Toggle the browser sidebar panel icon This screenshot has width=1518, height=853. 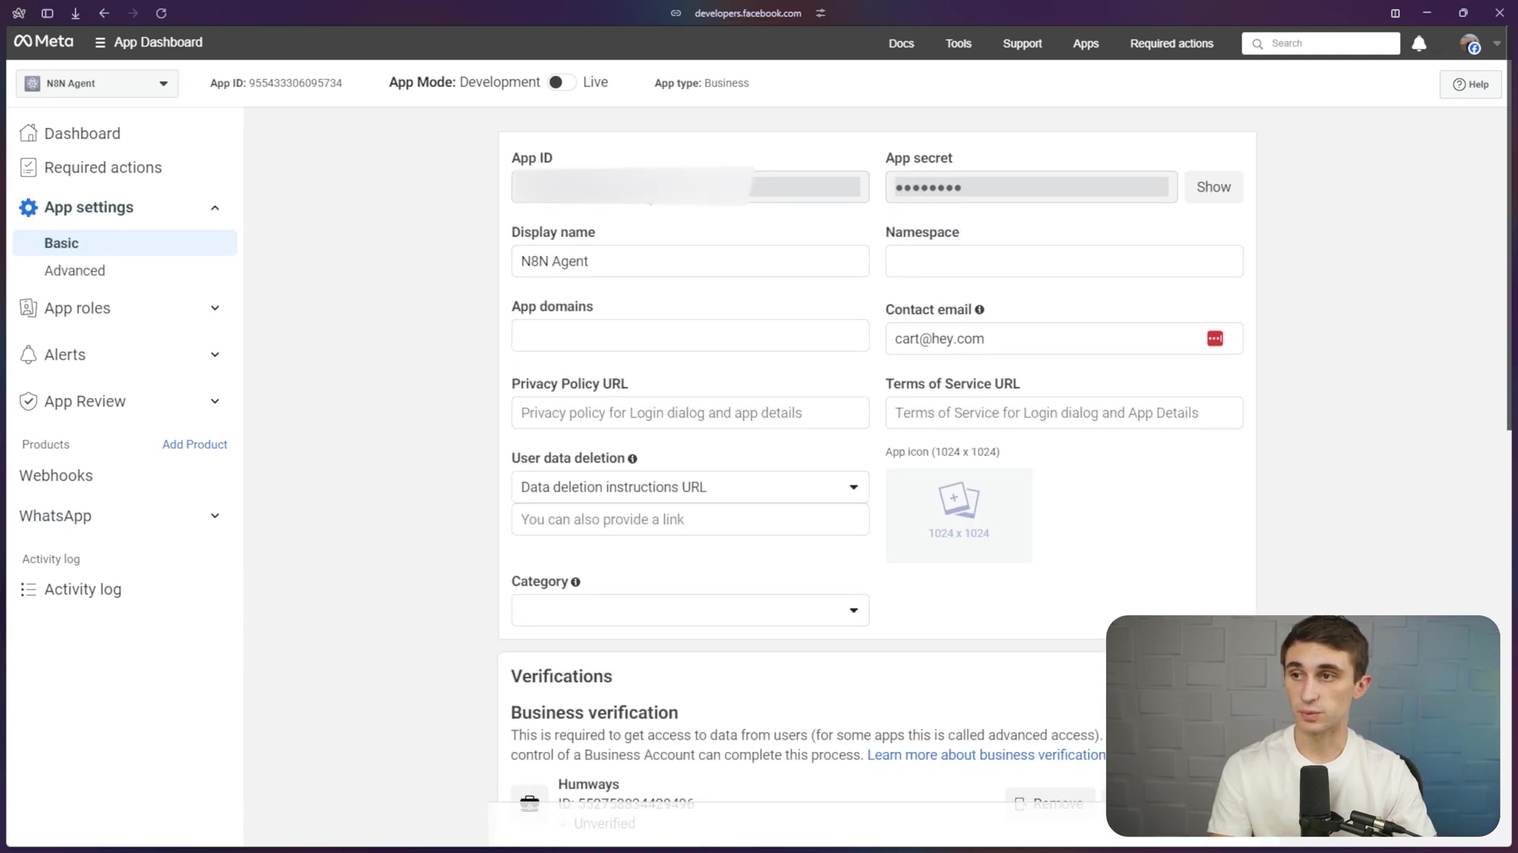tap(47, 13)
